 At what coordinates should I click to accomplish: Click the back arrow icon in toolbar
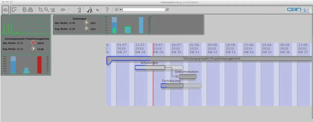coord(63,10)
